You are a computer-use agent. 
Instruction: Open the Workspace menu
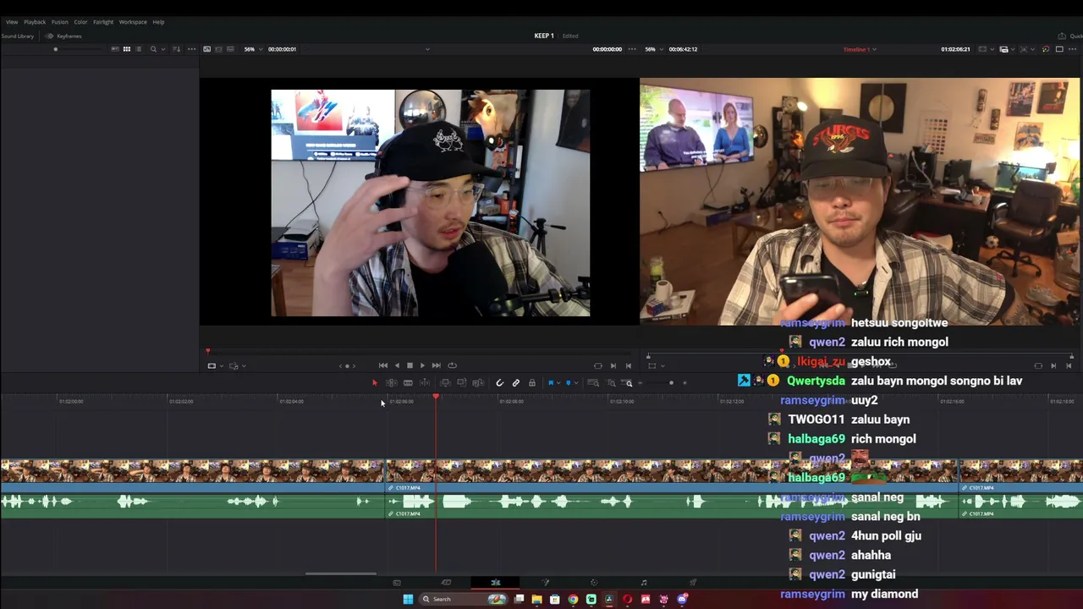pos(133,22)
